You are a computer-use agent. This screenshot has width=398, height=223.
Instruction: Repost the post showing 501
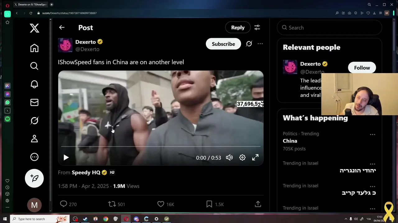(116, 204)
